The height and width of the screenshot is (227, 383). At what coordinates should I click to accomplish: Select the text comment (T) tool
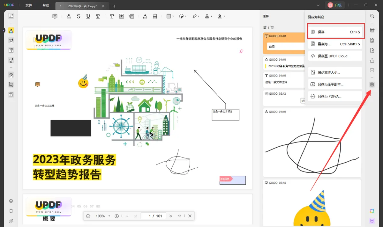click(x=112, y=17)
